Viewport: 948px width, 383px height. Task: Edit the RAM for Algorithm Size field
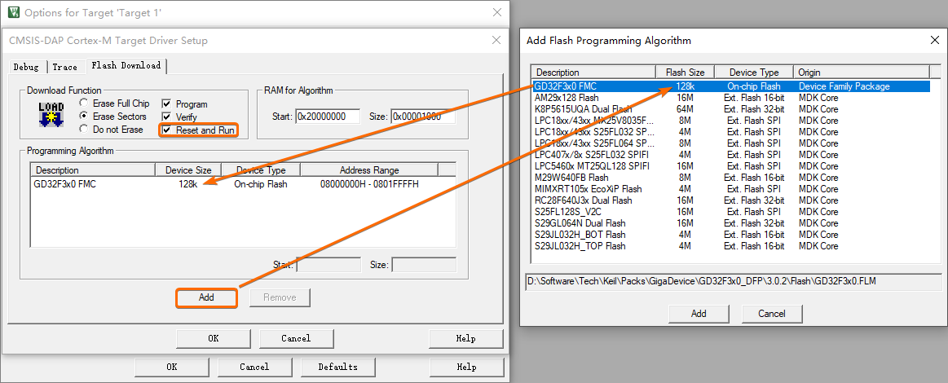tap(423, 117)
